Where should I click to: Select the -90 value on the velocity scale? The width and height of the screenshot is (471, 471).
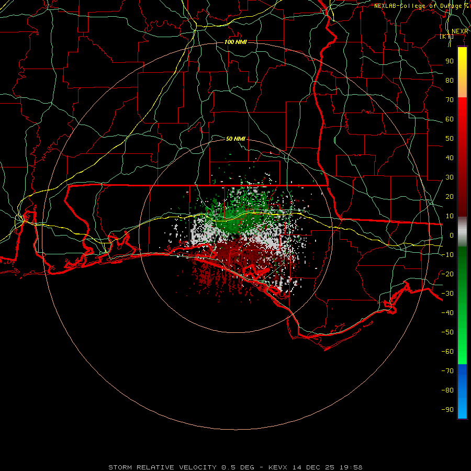[447, 410]
